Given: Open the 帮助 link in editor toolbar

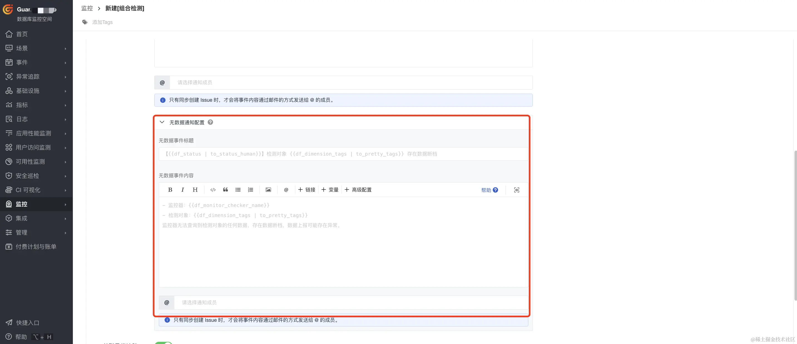Looking at the screenshot, I should tap(489, 190).
